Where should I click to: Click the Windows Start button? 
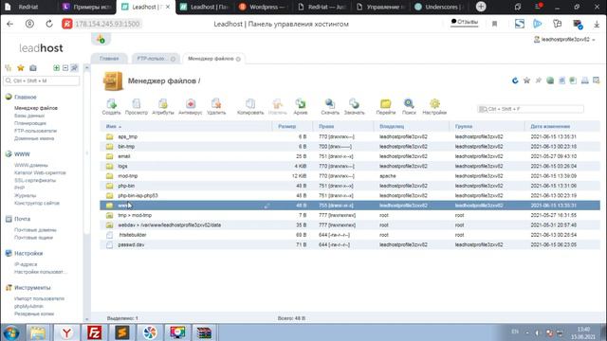11,332
